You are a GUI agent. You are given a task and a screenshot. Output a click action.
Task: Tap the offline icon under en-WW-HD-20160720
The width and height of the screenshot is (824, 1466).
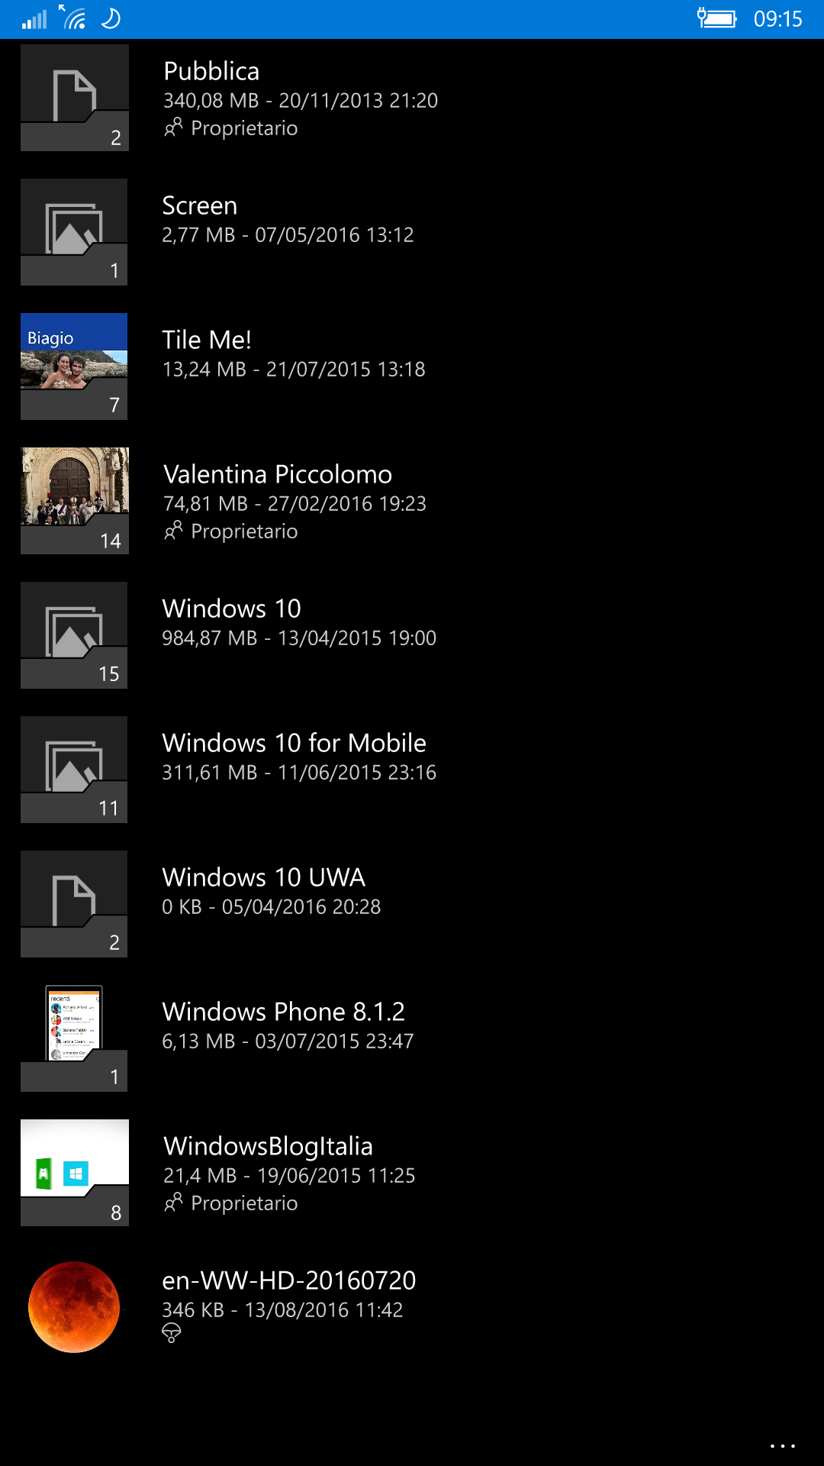(x=172, y=1333)
